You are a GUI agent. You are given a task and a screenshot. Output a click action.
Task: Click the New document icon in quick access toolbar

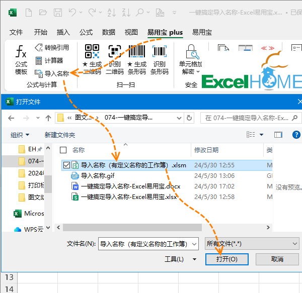[29, 13]
